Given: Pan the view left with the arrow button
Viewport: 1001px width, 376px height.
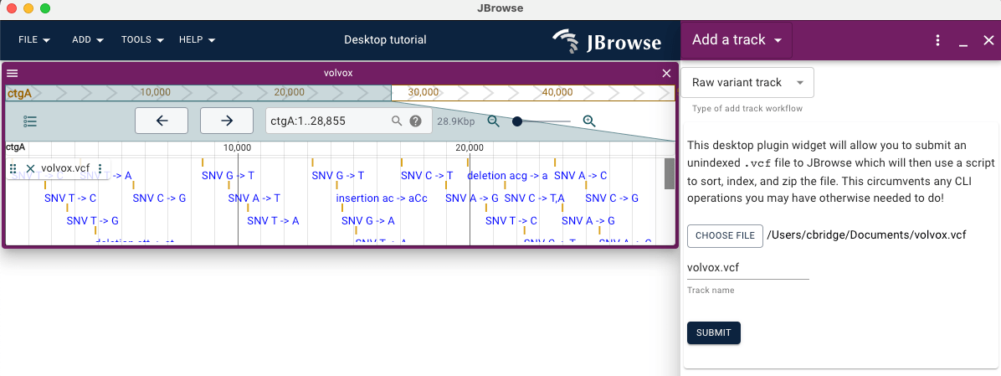Looking at the screenshot, I should pyautogui.click(x=162, y=121).
